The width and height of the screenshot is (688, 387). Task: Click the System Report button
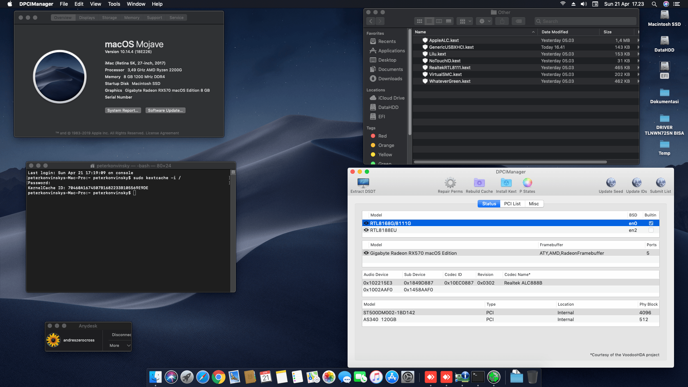123,110
